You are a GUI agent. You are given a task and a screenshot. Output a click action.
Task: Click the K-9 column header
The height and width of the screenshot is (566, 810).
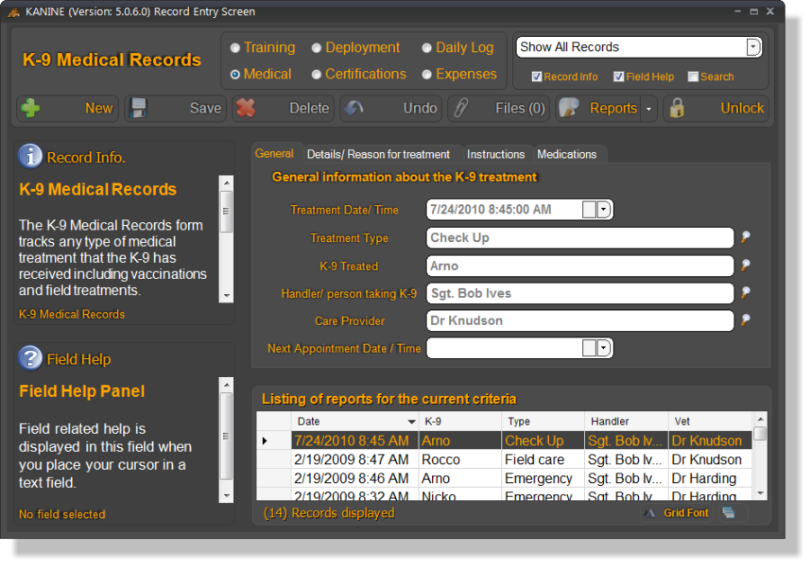tap(460, 421)
